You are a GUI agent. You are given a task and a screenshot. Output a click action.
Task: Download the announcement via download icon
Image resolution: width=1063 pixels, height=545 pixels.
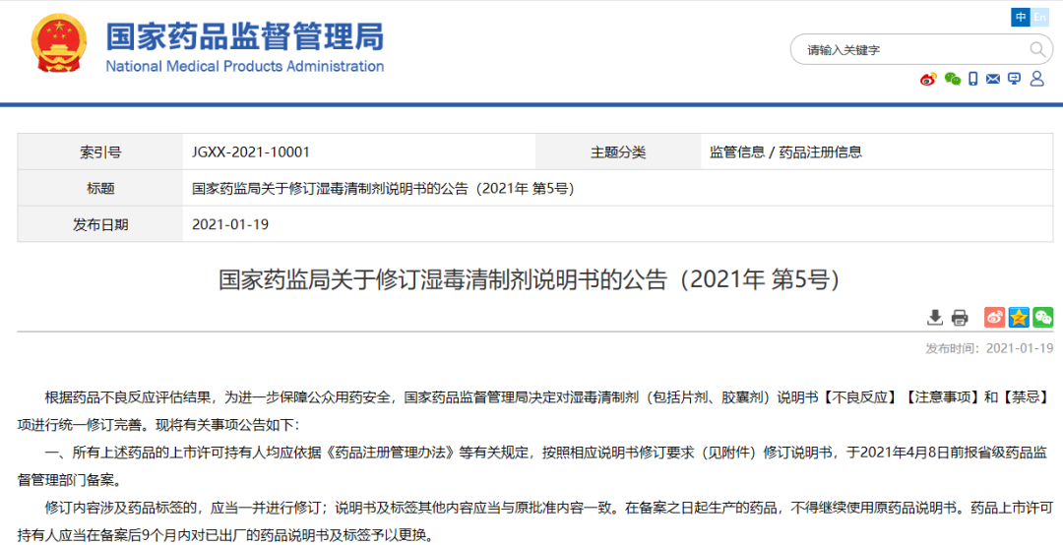[x=935, y=317]
